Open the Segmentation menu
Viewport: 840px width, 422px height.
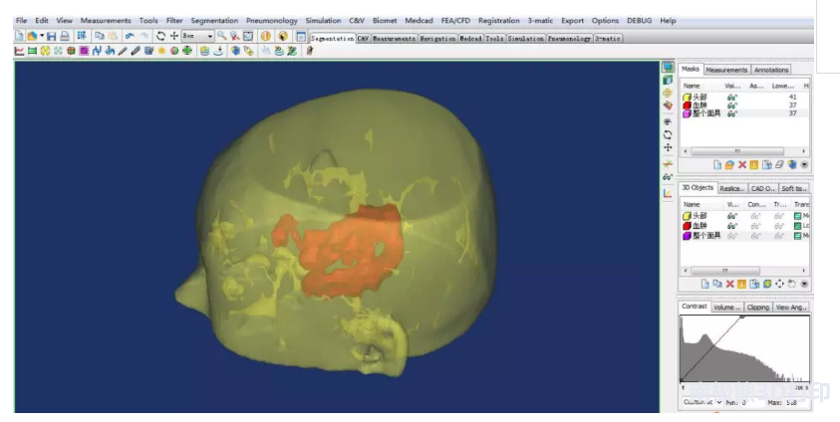[x=214, y=20]
